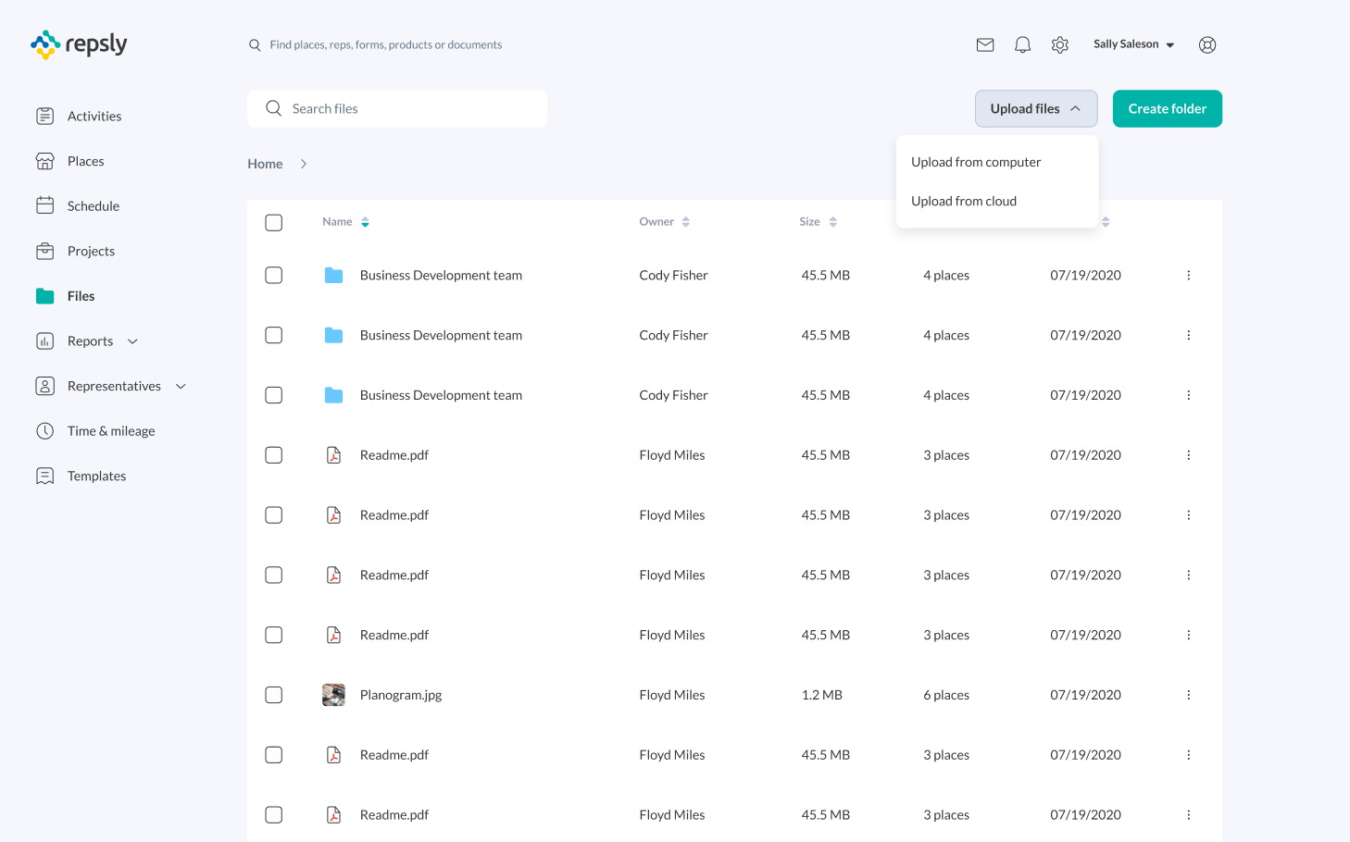Open the settings gear icon
1350x842 pixels.
tap(1060, 44)
